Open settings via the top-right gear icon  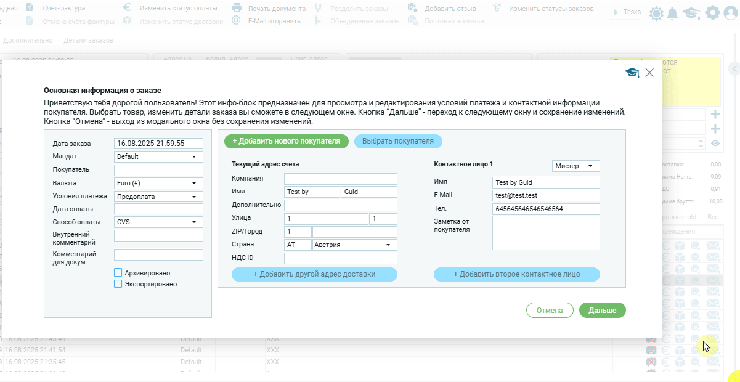coord(713,13)
